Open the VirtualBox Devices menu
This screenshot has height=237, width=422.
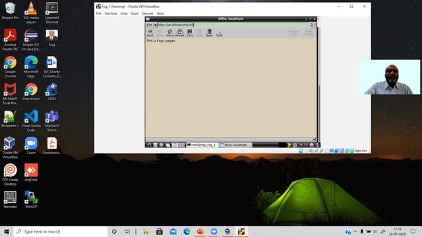[148, 13]
